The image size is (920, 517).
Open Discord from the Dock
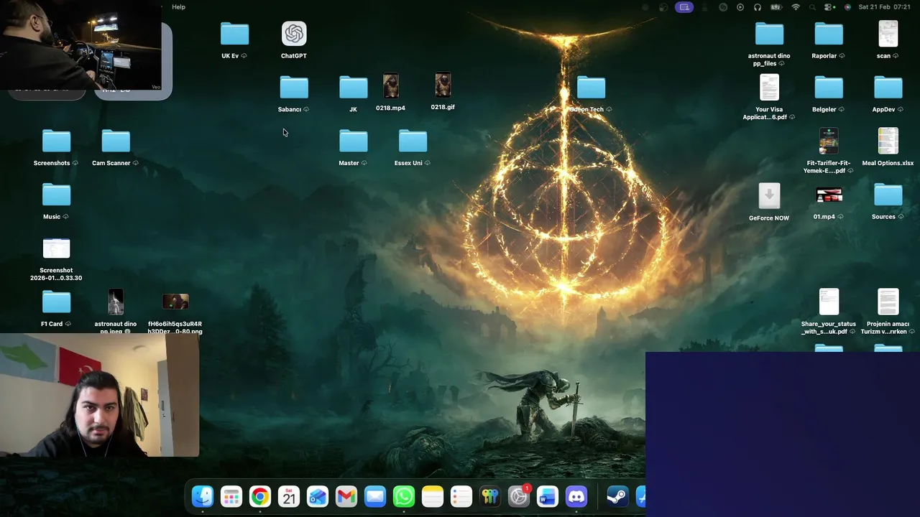(576, 496)
